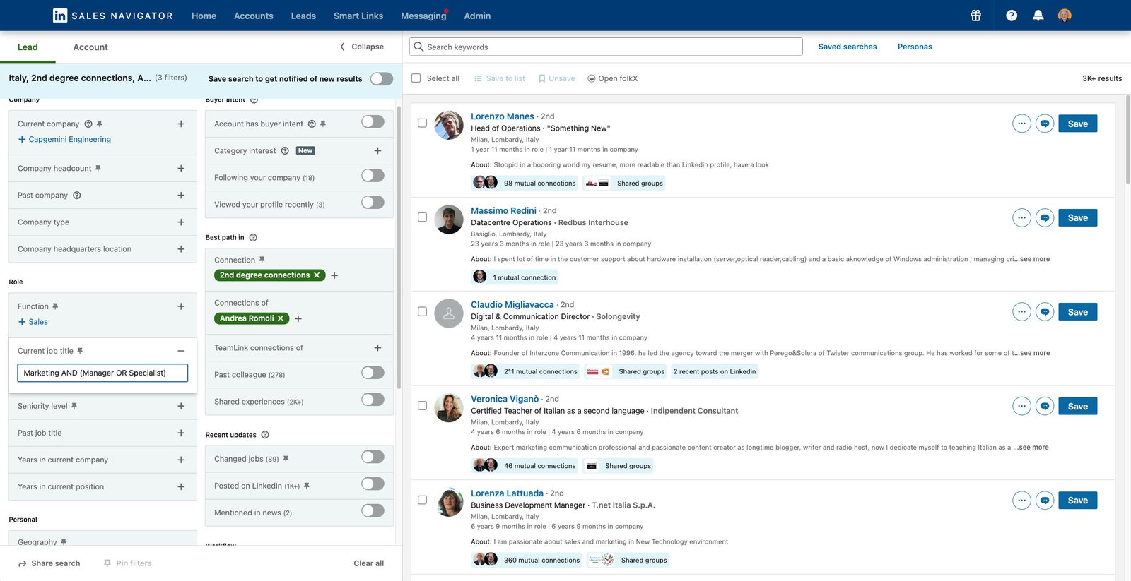Enable Following your company toggle
Viewport: 1131px width, 581px height.
tap(373, 176)
